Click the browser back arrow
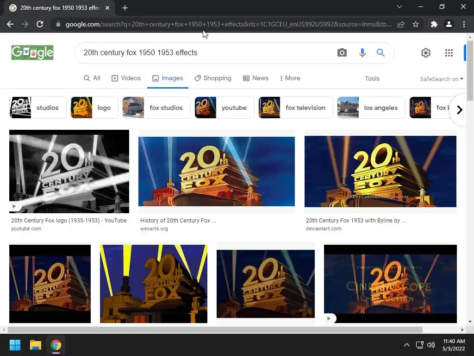 pyautogui.click(x=10, y=24)
